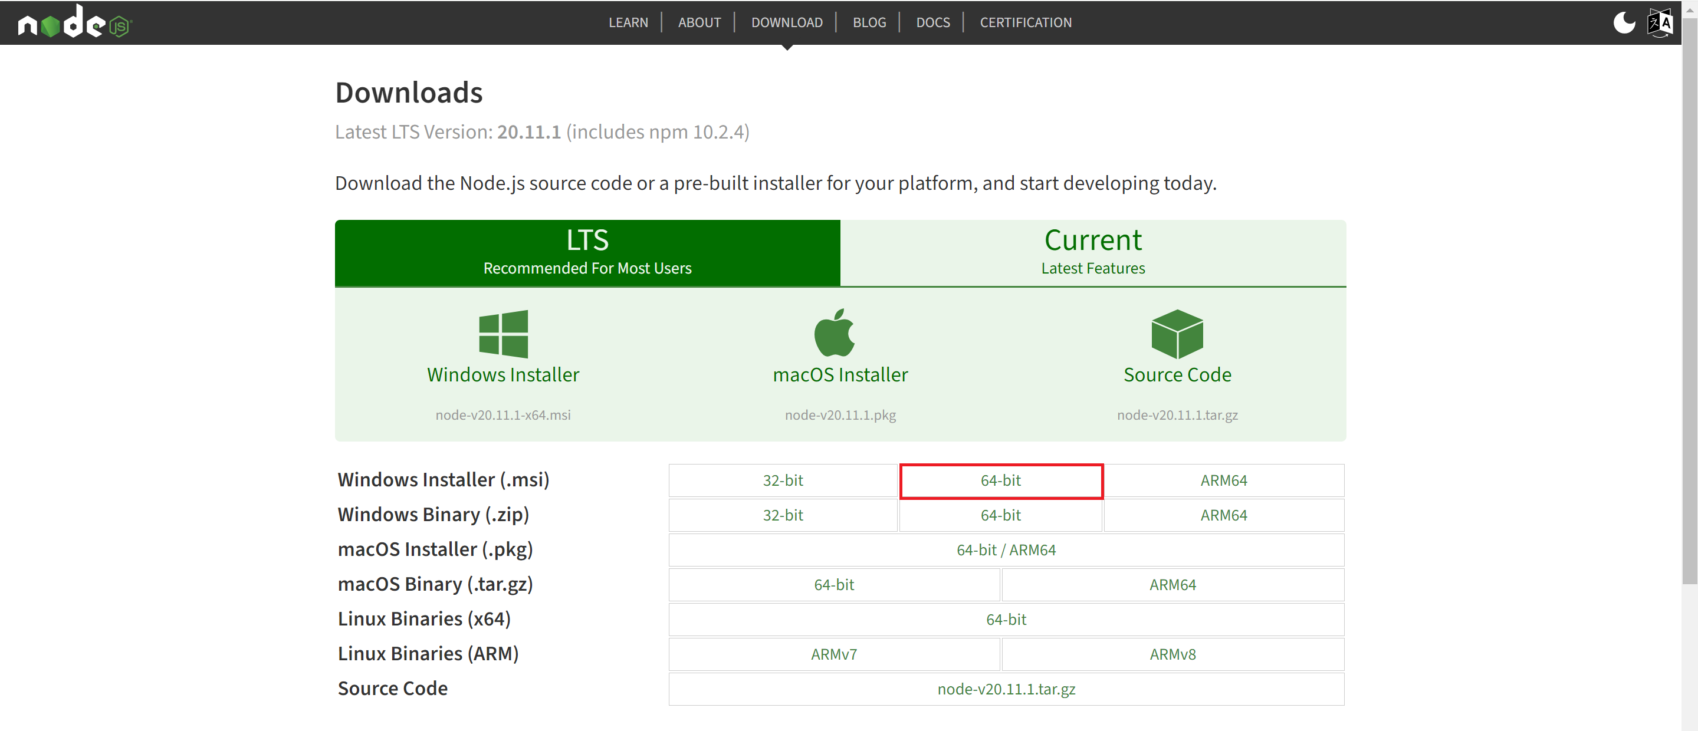This screenshot has width=1698, height=731.
Task: Open the language translation icon
Action: tap(1660, 23)
